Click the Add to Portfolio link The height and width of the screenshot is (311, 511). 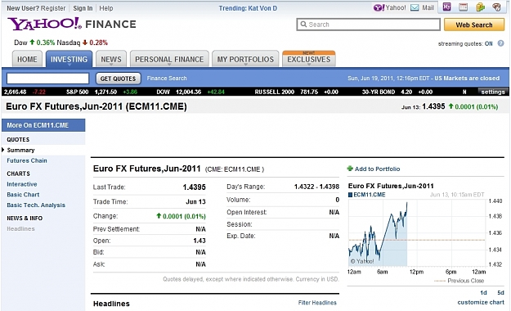377,169
